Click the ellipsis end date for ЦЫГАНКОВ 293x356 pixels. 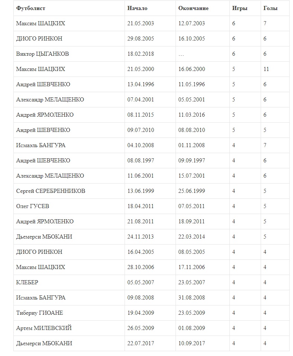[x=181, y=54]
